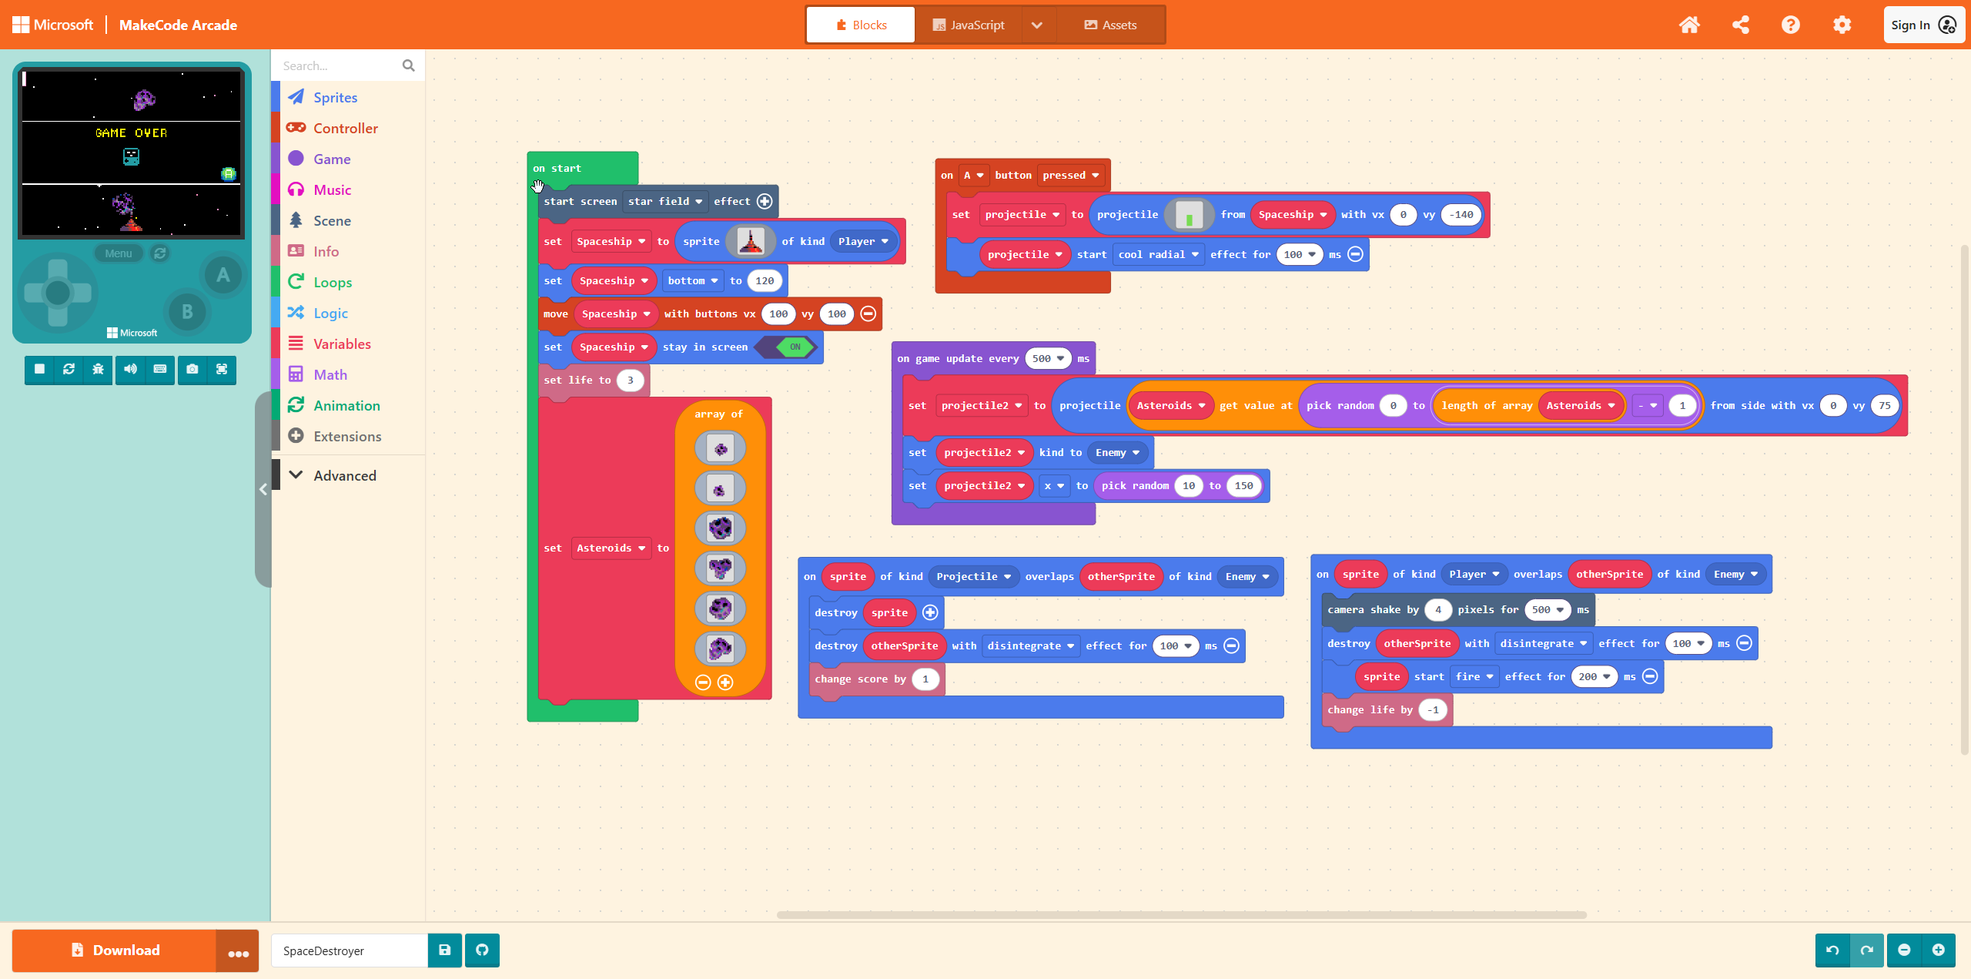
Task: Save the project with the disk icon
Action: (x=444, y=950)
